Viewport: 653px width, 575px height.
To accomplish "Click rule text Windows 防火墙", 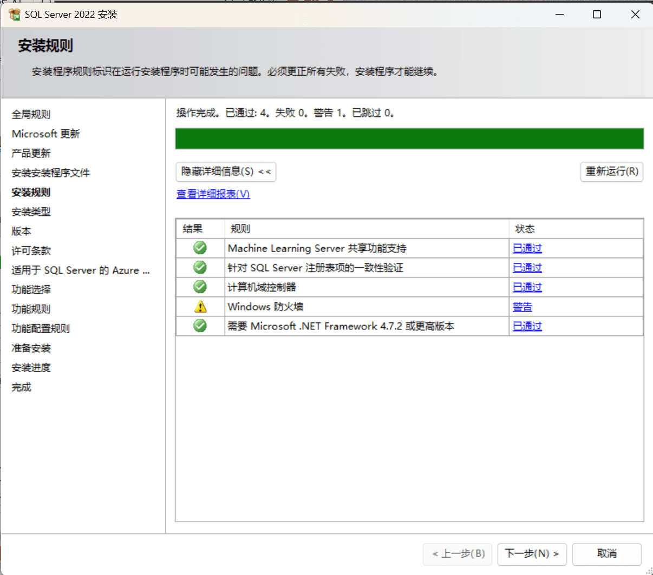I will [x=265, y=307].
